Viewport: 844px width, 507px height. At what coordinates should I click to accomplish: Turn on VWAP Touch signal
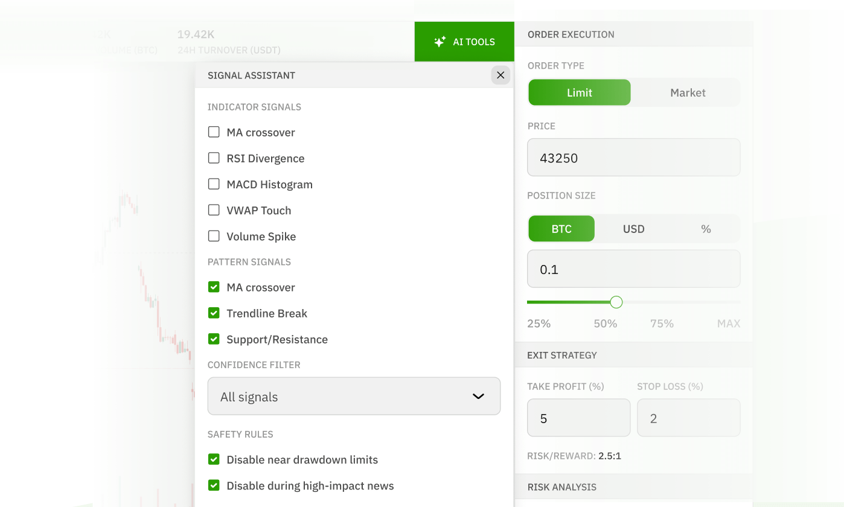pos(214,210)
